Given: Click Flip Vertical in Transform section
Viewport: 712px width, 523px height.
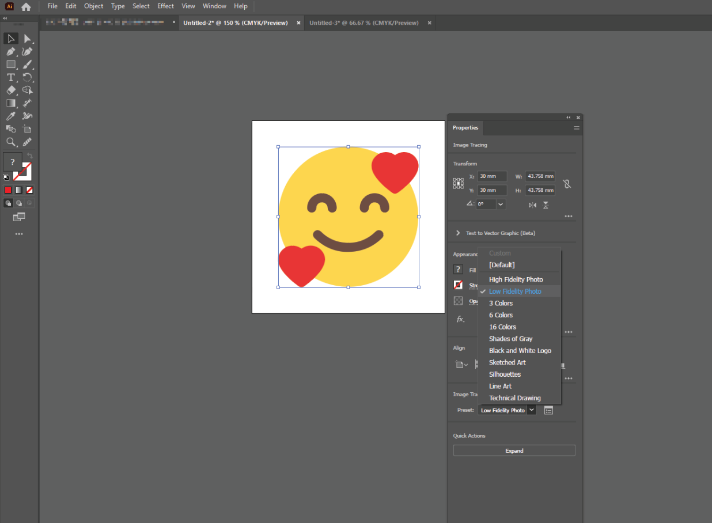Looking at the screenshot, I should pos(546,205).
